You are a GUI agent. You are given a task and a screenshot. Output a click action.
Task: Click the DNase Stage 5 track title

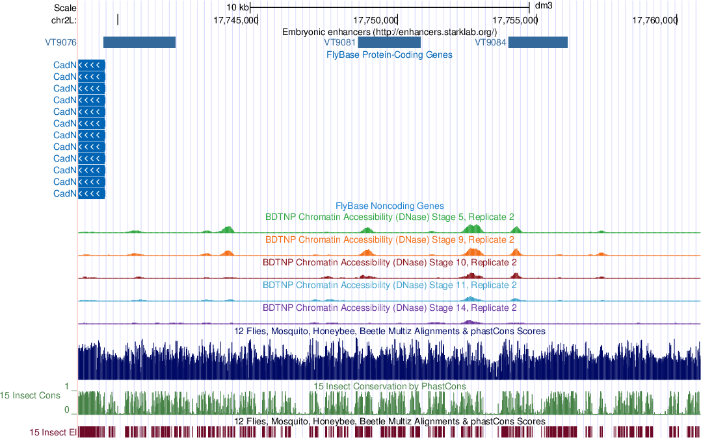390,217
